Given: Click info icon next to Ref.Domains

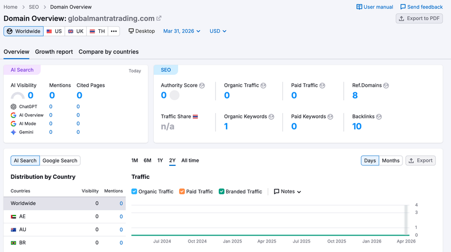Looking at the screenshot, I should [x=386, y=85].
